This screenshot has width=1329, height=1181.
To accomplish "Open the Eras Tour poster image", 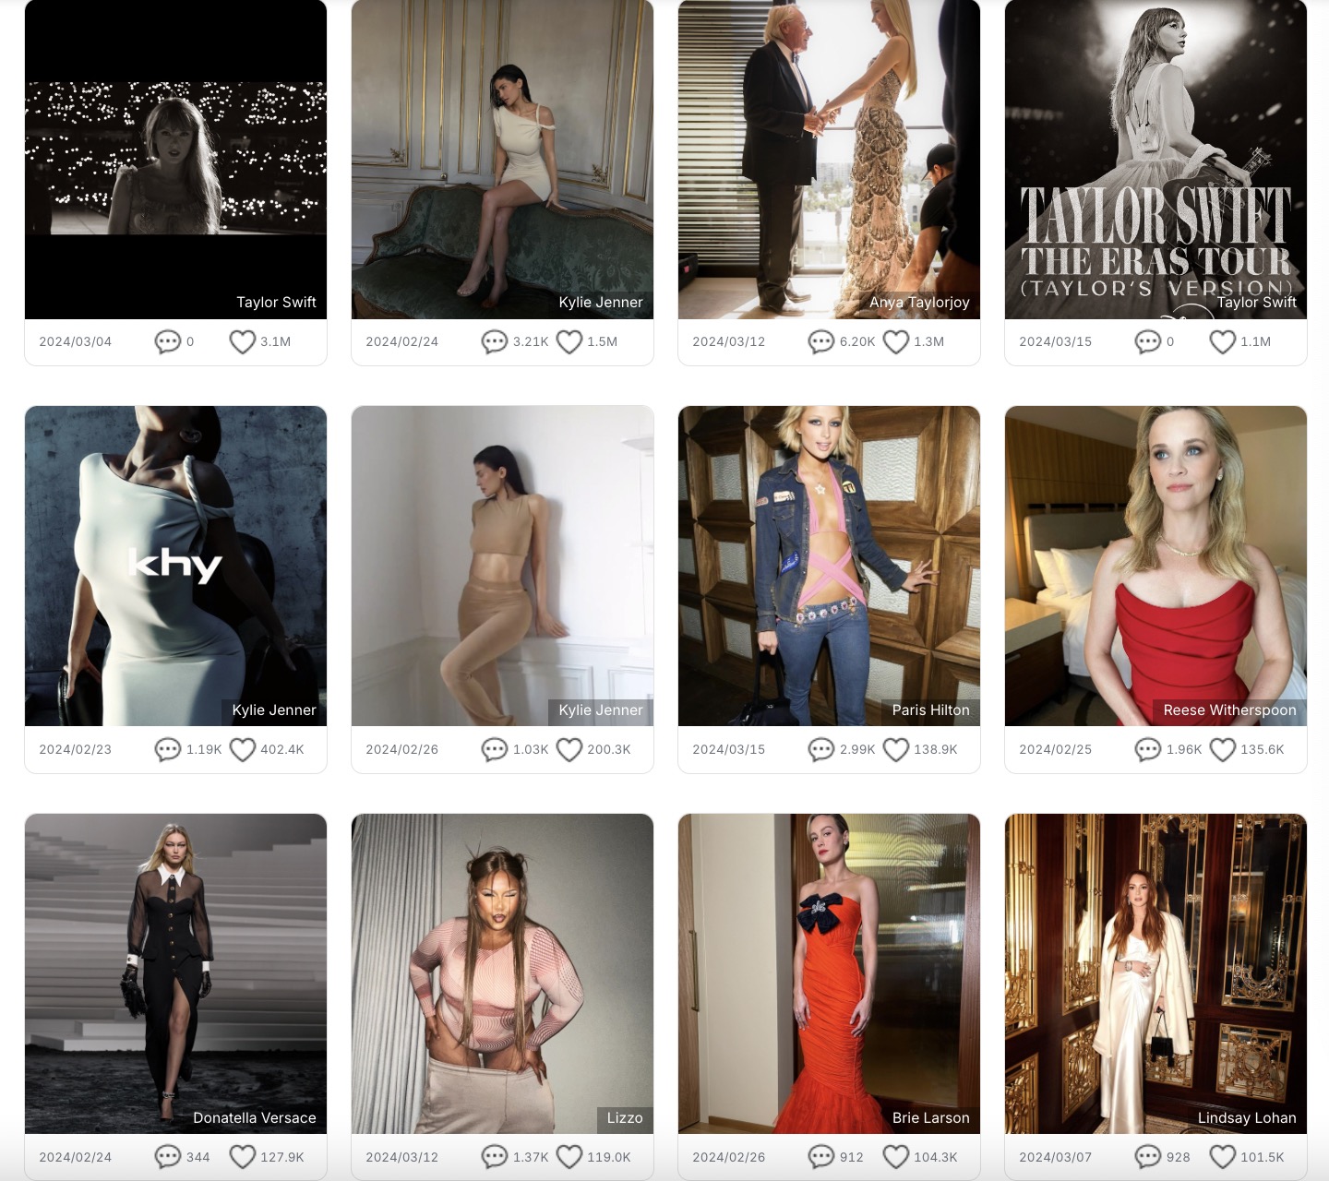I will point(1155,159).
